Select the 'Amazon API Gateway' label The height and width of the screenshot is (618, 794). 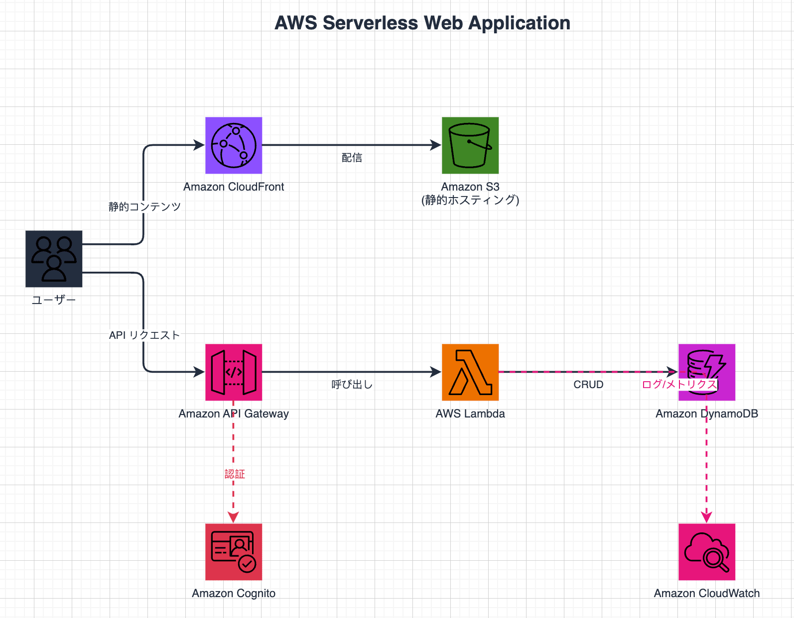click(x=234, y=413)
